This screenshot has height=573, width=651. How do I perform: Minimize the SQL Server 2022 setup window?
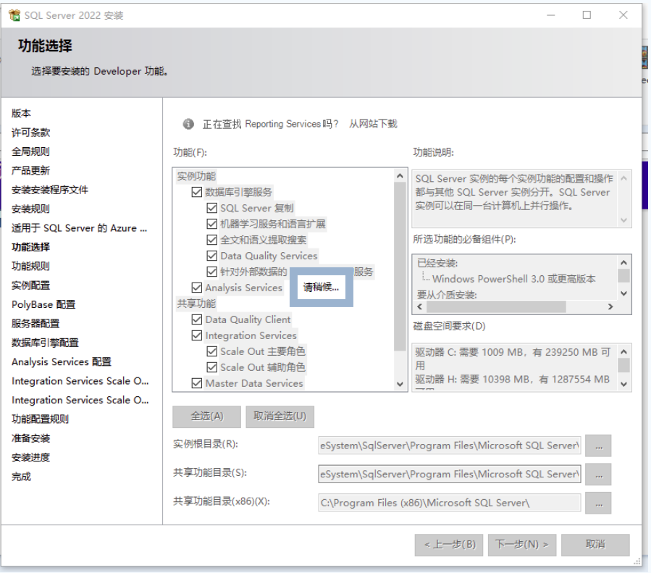pyautogui.click(x=550, y=15)
